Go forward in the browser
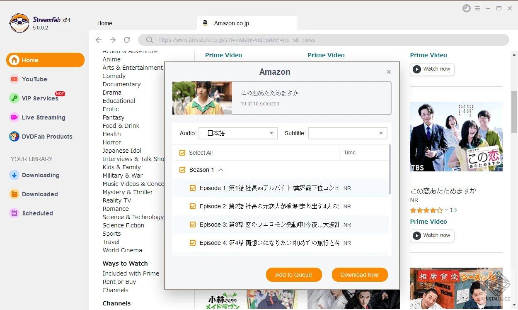 (113, 40)
